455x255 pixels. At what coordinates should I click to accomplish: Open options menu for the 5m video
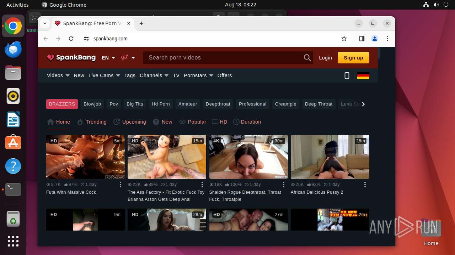coord(121,185)
